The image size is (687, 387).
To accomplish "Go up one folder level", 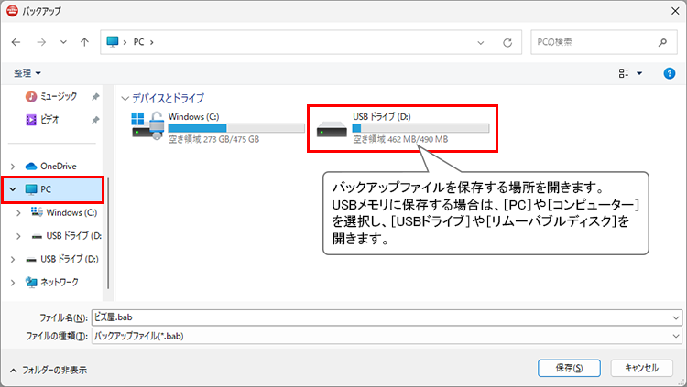I will (x=84, y=42).
